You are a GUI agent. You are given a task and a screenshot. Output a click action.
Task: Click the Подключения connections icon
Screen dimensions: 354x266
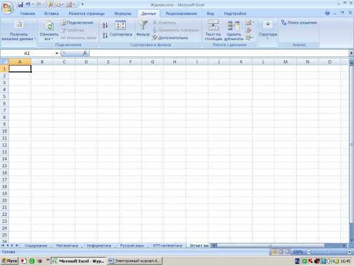(x=63, y=22)
